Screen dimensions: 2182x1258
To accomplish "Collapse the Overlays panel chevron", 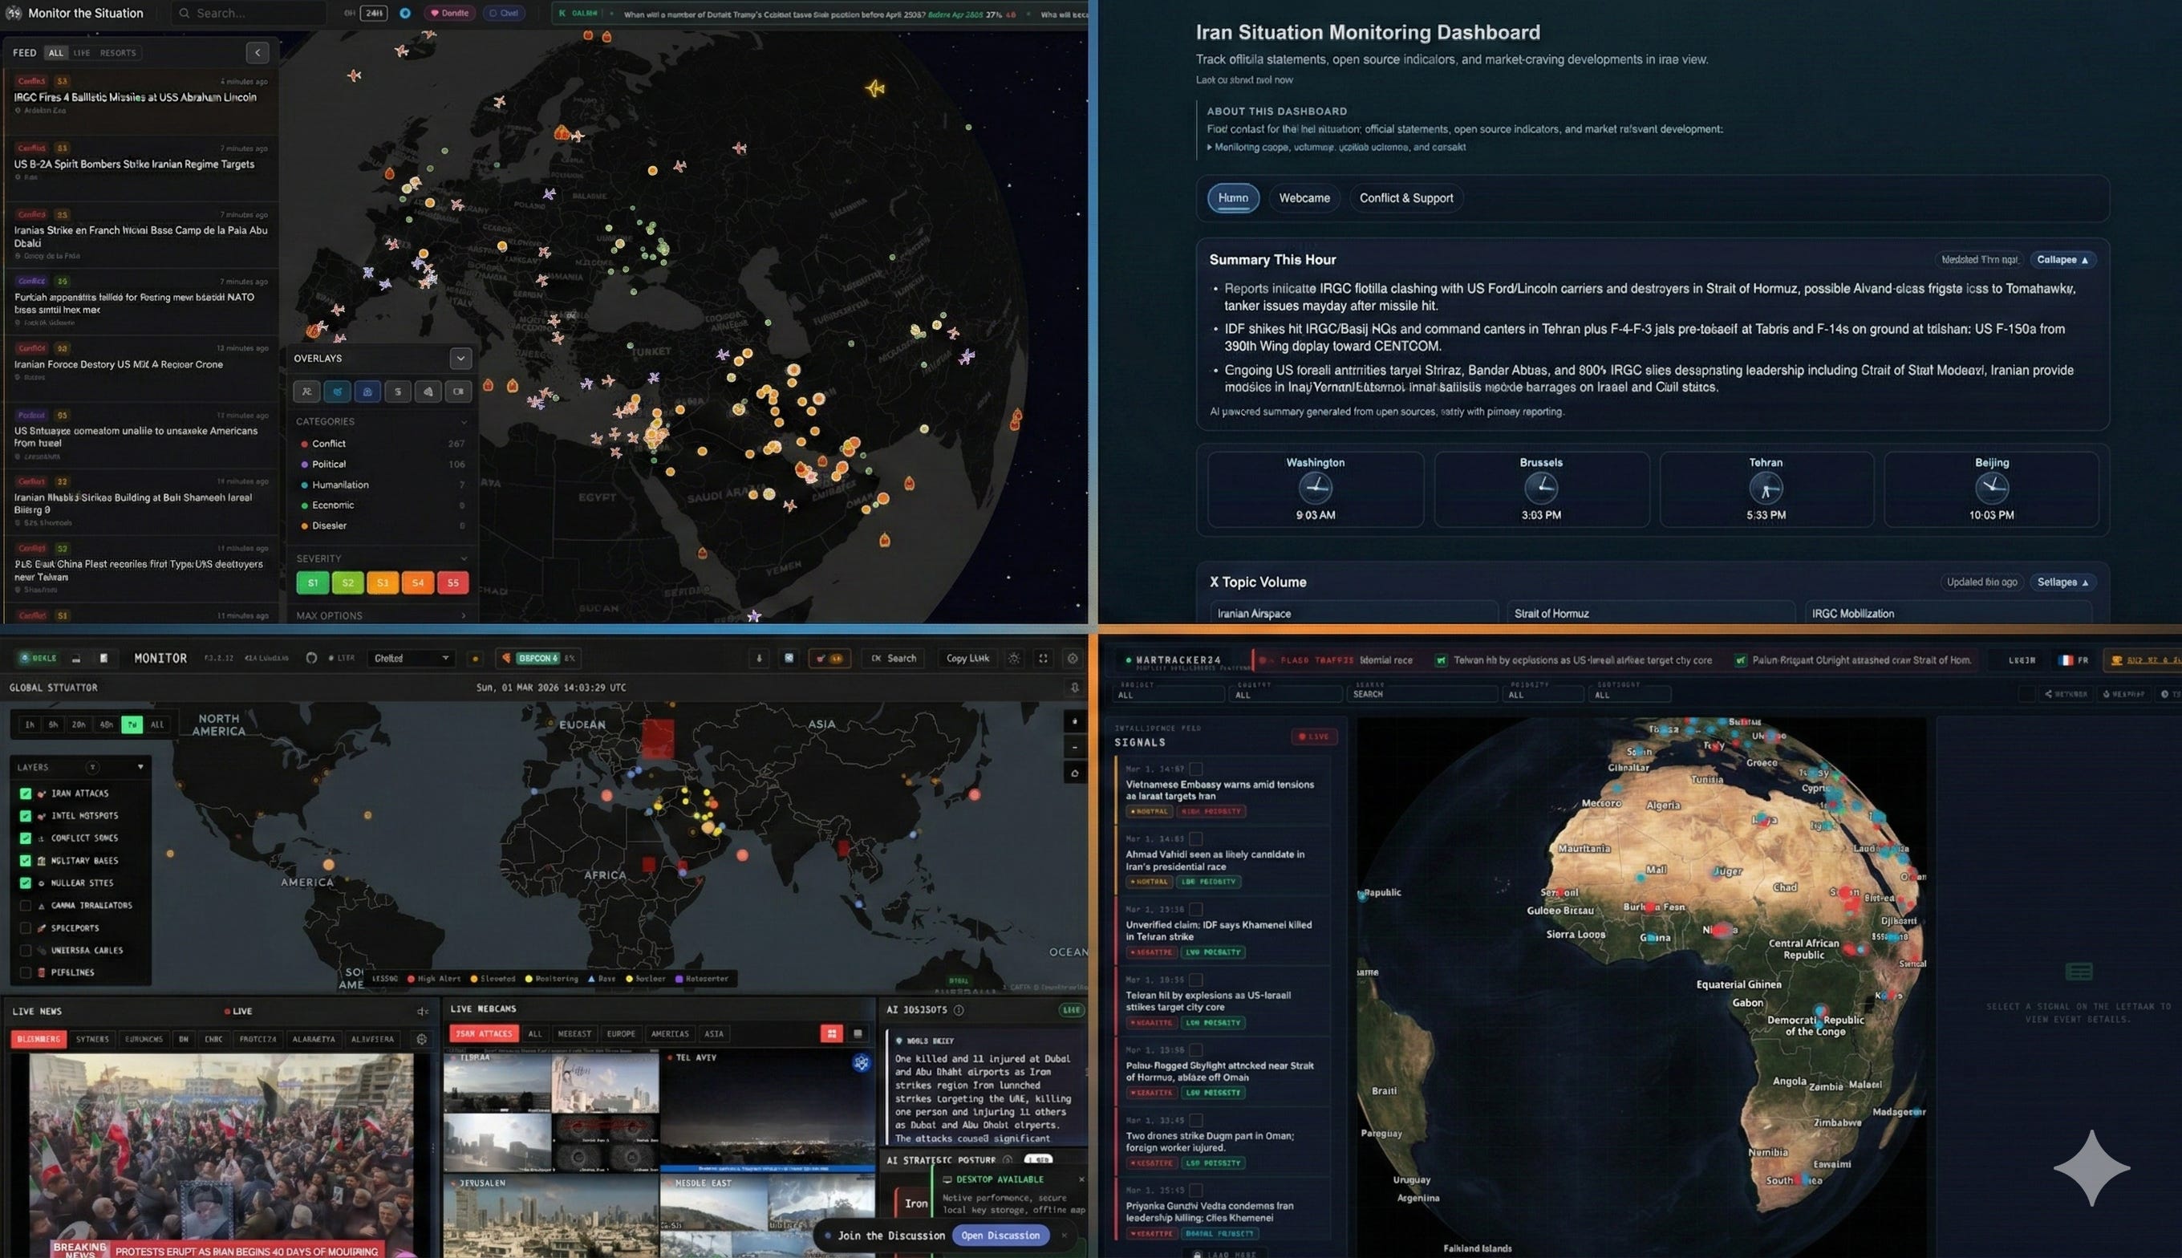I will (x=460, y=358).
